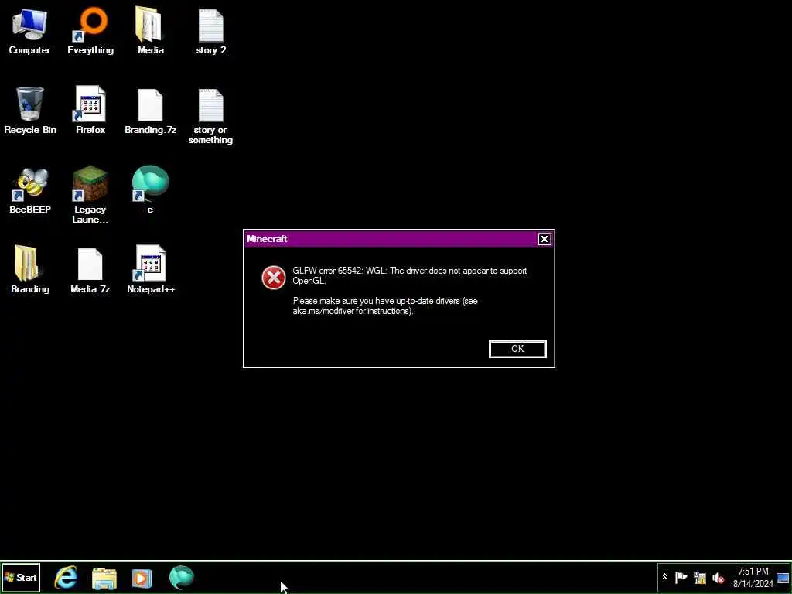Open the clock showing 7:51 PM
The width and height of the screenshot is (792, 594).
[753, 577]
